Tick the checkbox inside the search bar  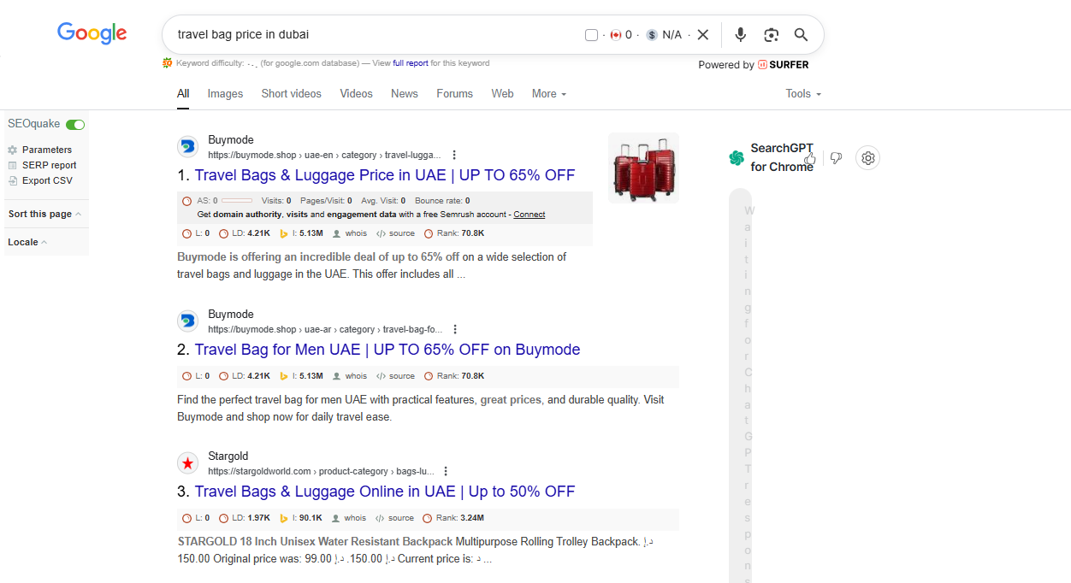coord(591,35)
